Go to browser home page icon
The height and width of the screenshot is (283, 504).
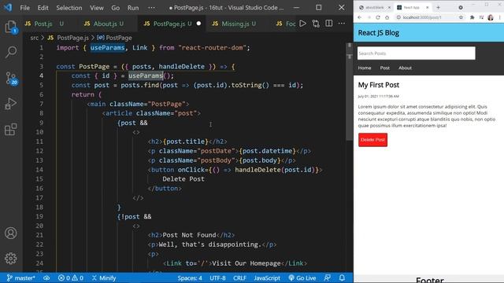click(x=387, y=17)
